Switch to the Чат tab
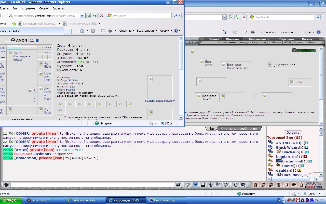 [211, 129]
